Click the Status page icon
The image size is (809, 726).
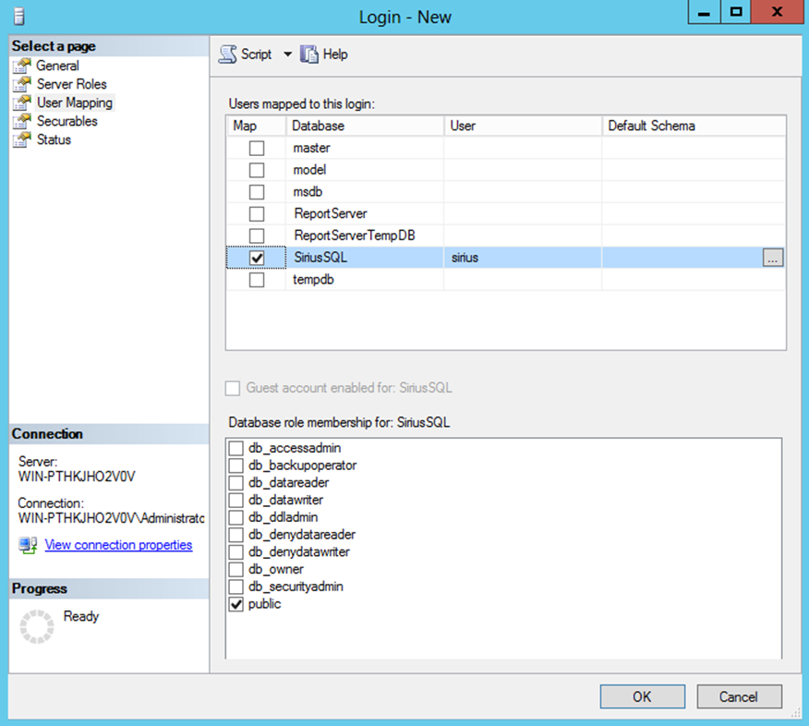tap(21, 139)
